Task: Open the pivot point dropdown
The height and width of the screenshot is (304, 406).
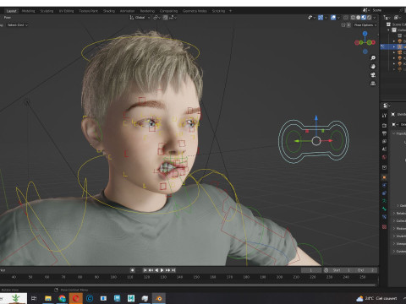Action: (x=156, y=18)
